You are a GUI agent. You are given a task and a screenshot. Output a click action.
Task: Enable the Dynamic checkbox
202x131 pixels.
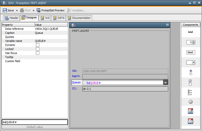coord(38,45)
